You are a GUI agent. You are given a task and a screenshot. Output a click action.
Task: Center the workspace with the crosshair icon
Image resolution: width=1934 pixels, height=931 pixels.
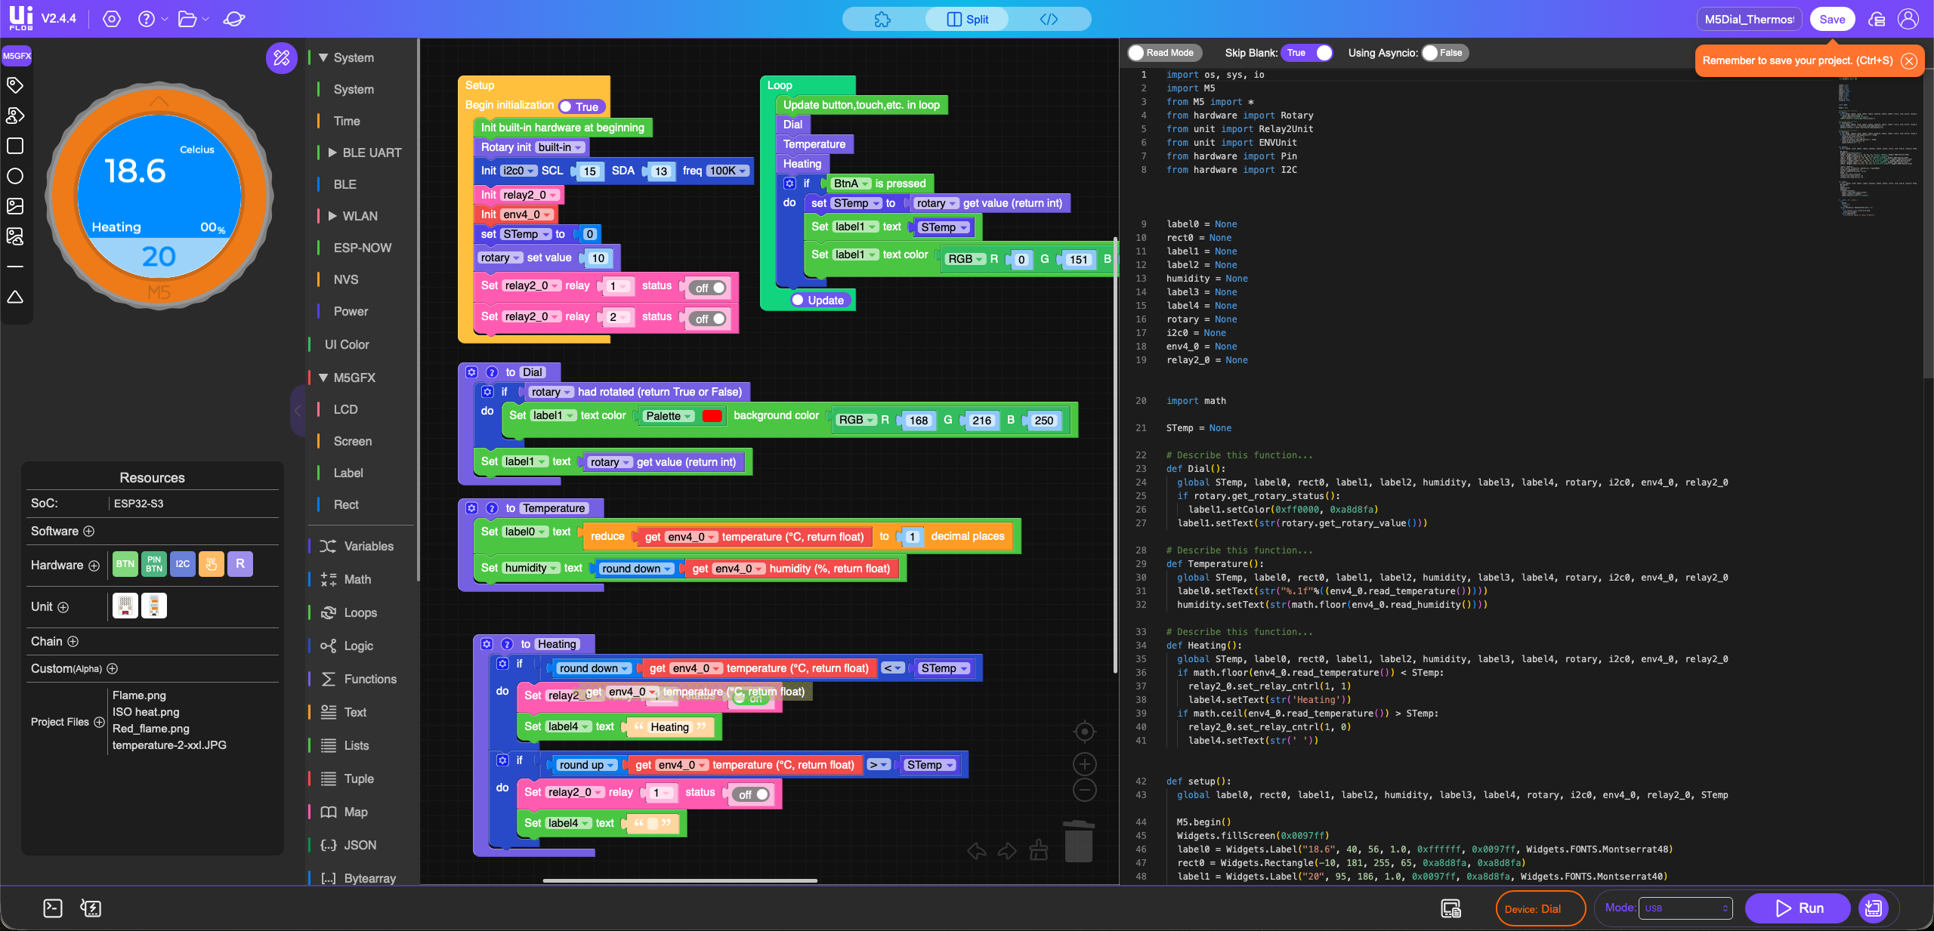(x=1084, y=731)
